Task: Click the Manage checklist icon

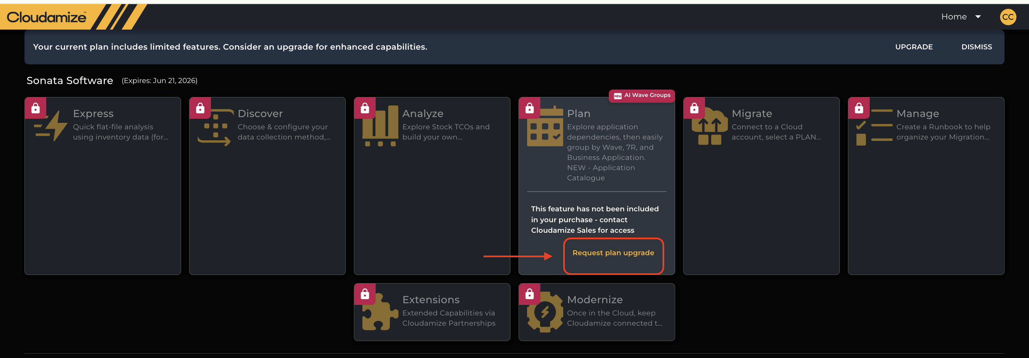Action: point(875,127)
